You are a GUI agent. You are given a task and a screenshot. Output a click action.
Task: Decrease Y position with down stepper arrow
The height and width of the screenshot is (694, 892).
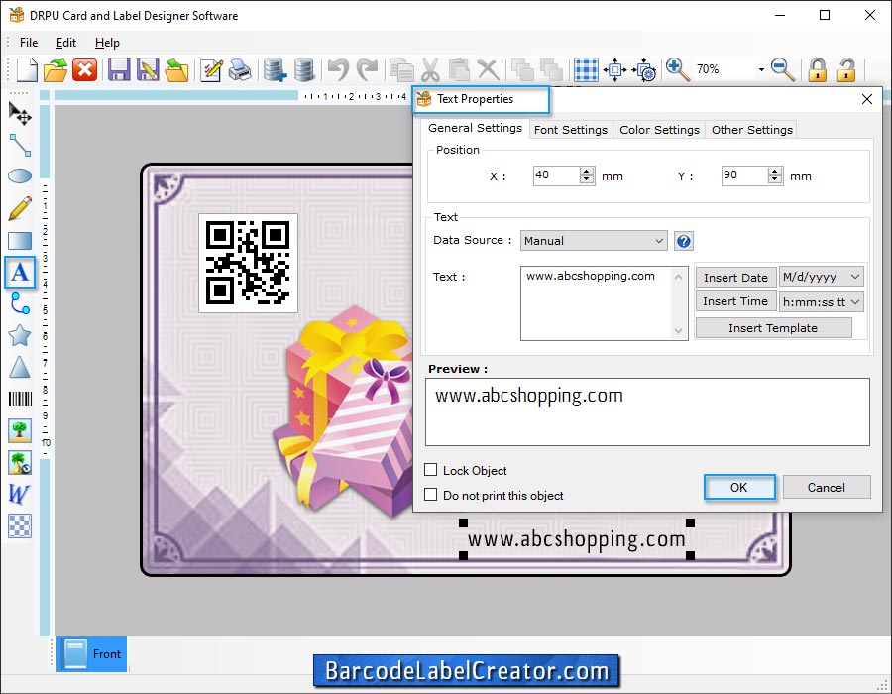[x=775, y=179]
